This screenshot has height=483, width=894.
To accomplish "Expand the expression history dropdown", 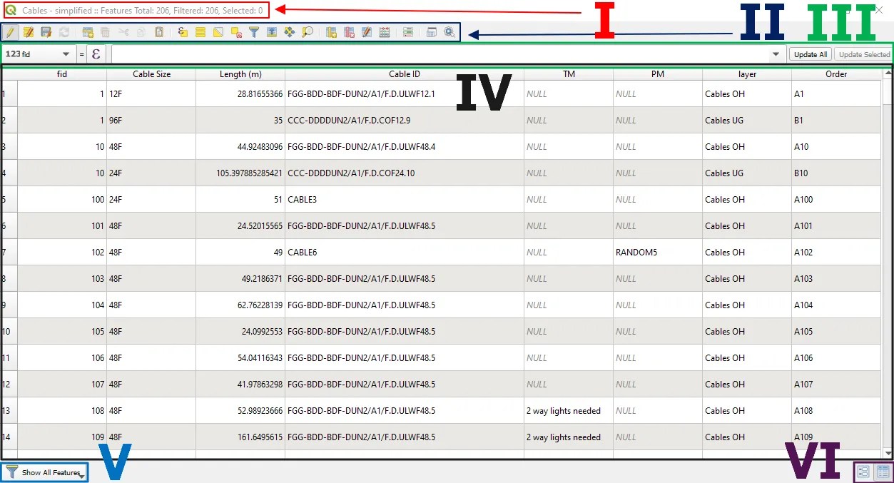I will click(x=775, y=54).
